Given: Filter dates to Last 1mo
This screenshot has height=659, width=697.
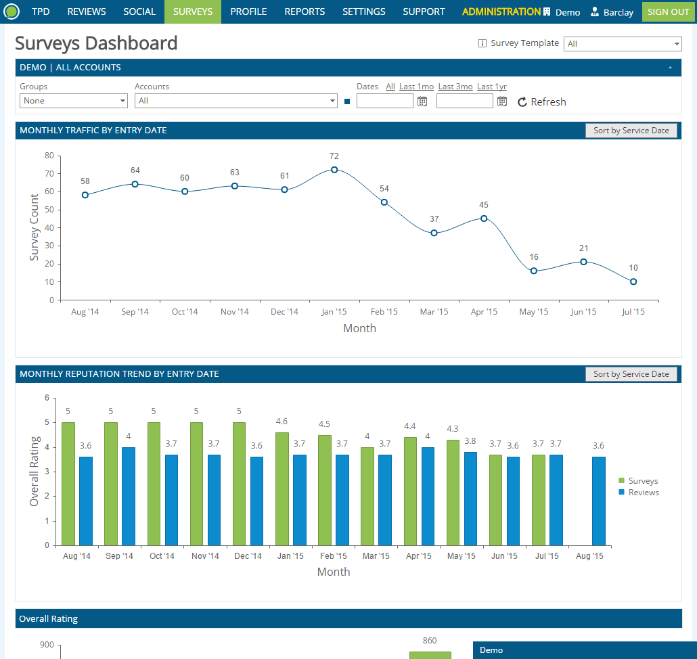Looking at the screenshot, I should [417, 87].
